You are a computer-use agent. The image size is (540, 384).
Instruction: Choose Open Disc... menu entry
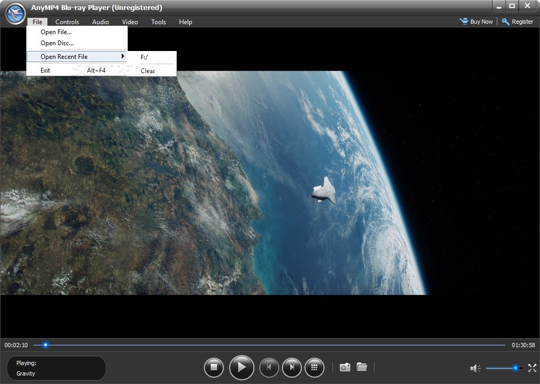57,43
